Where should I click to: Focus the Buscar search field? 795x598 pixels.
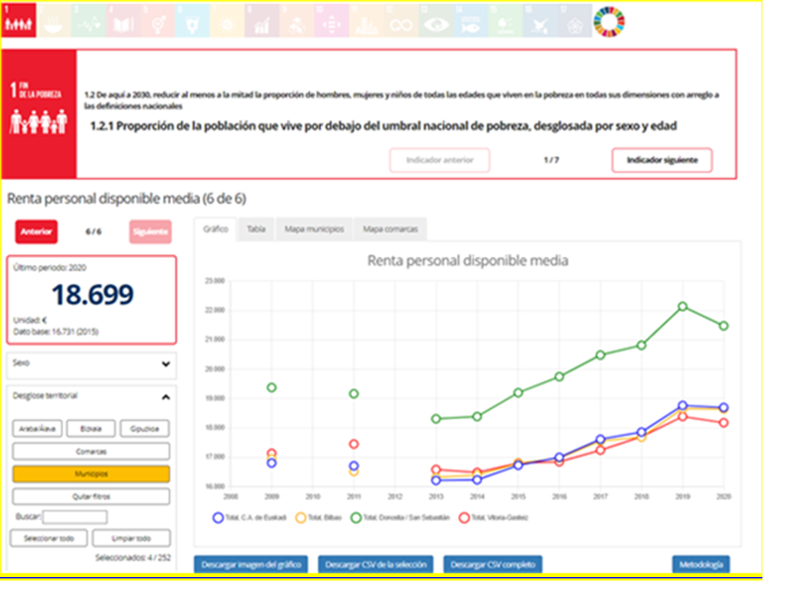point(75,517)
